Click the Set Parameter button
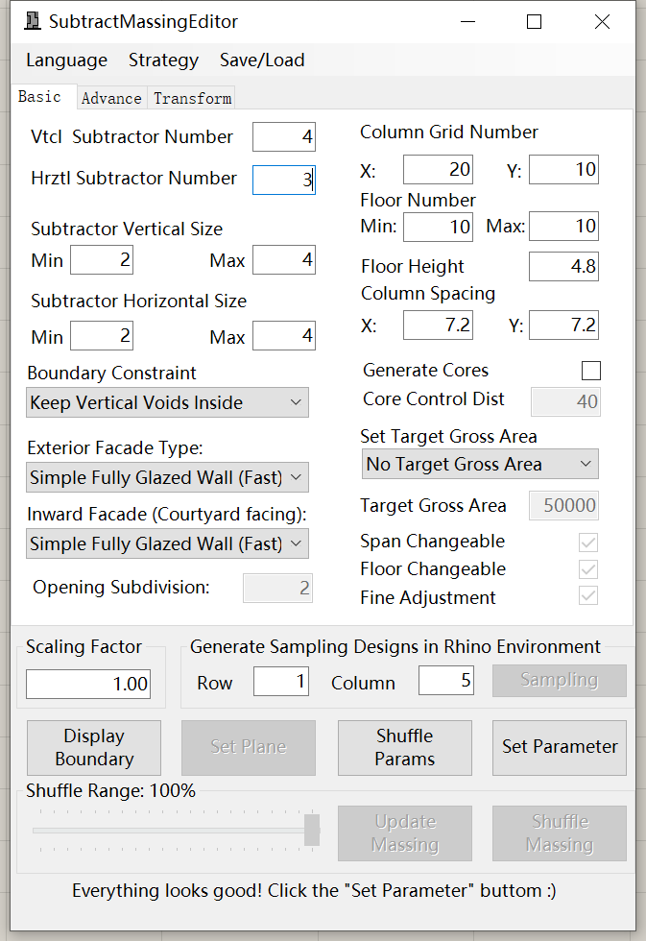The height and width of the screenshot is (941, 646). [560, 747]
